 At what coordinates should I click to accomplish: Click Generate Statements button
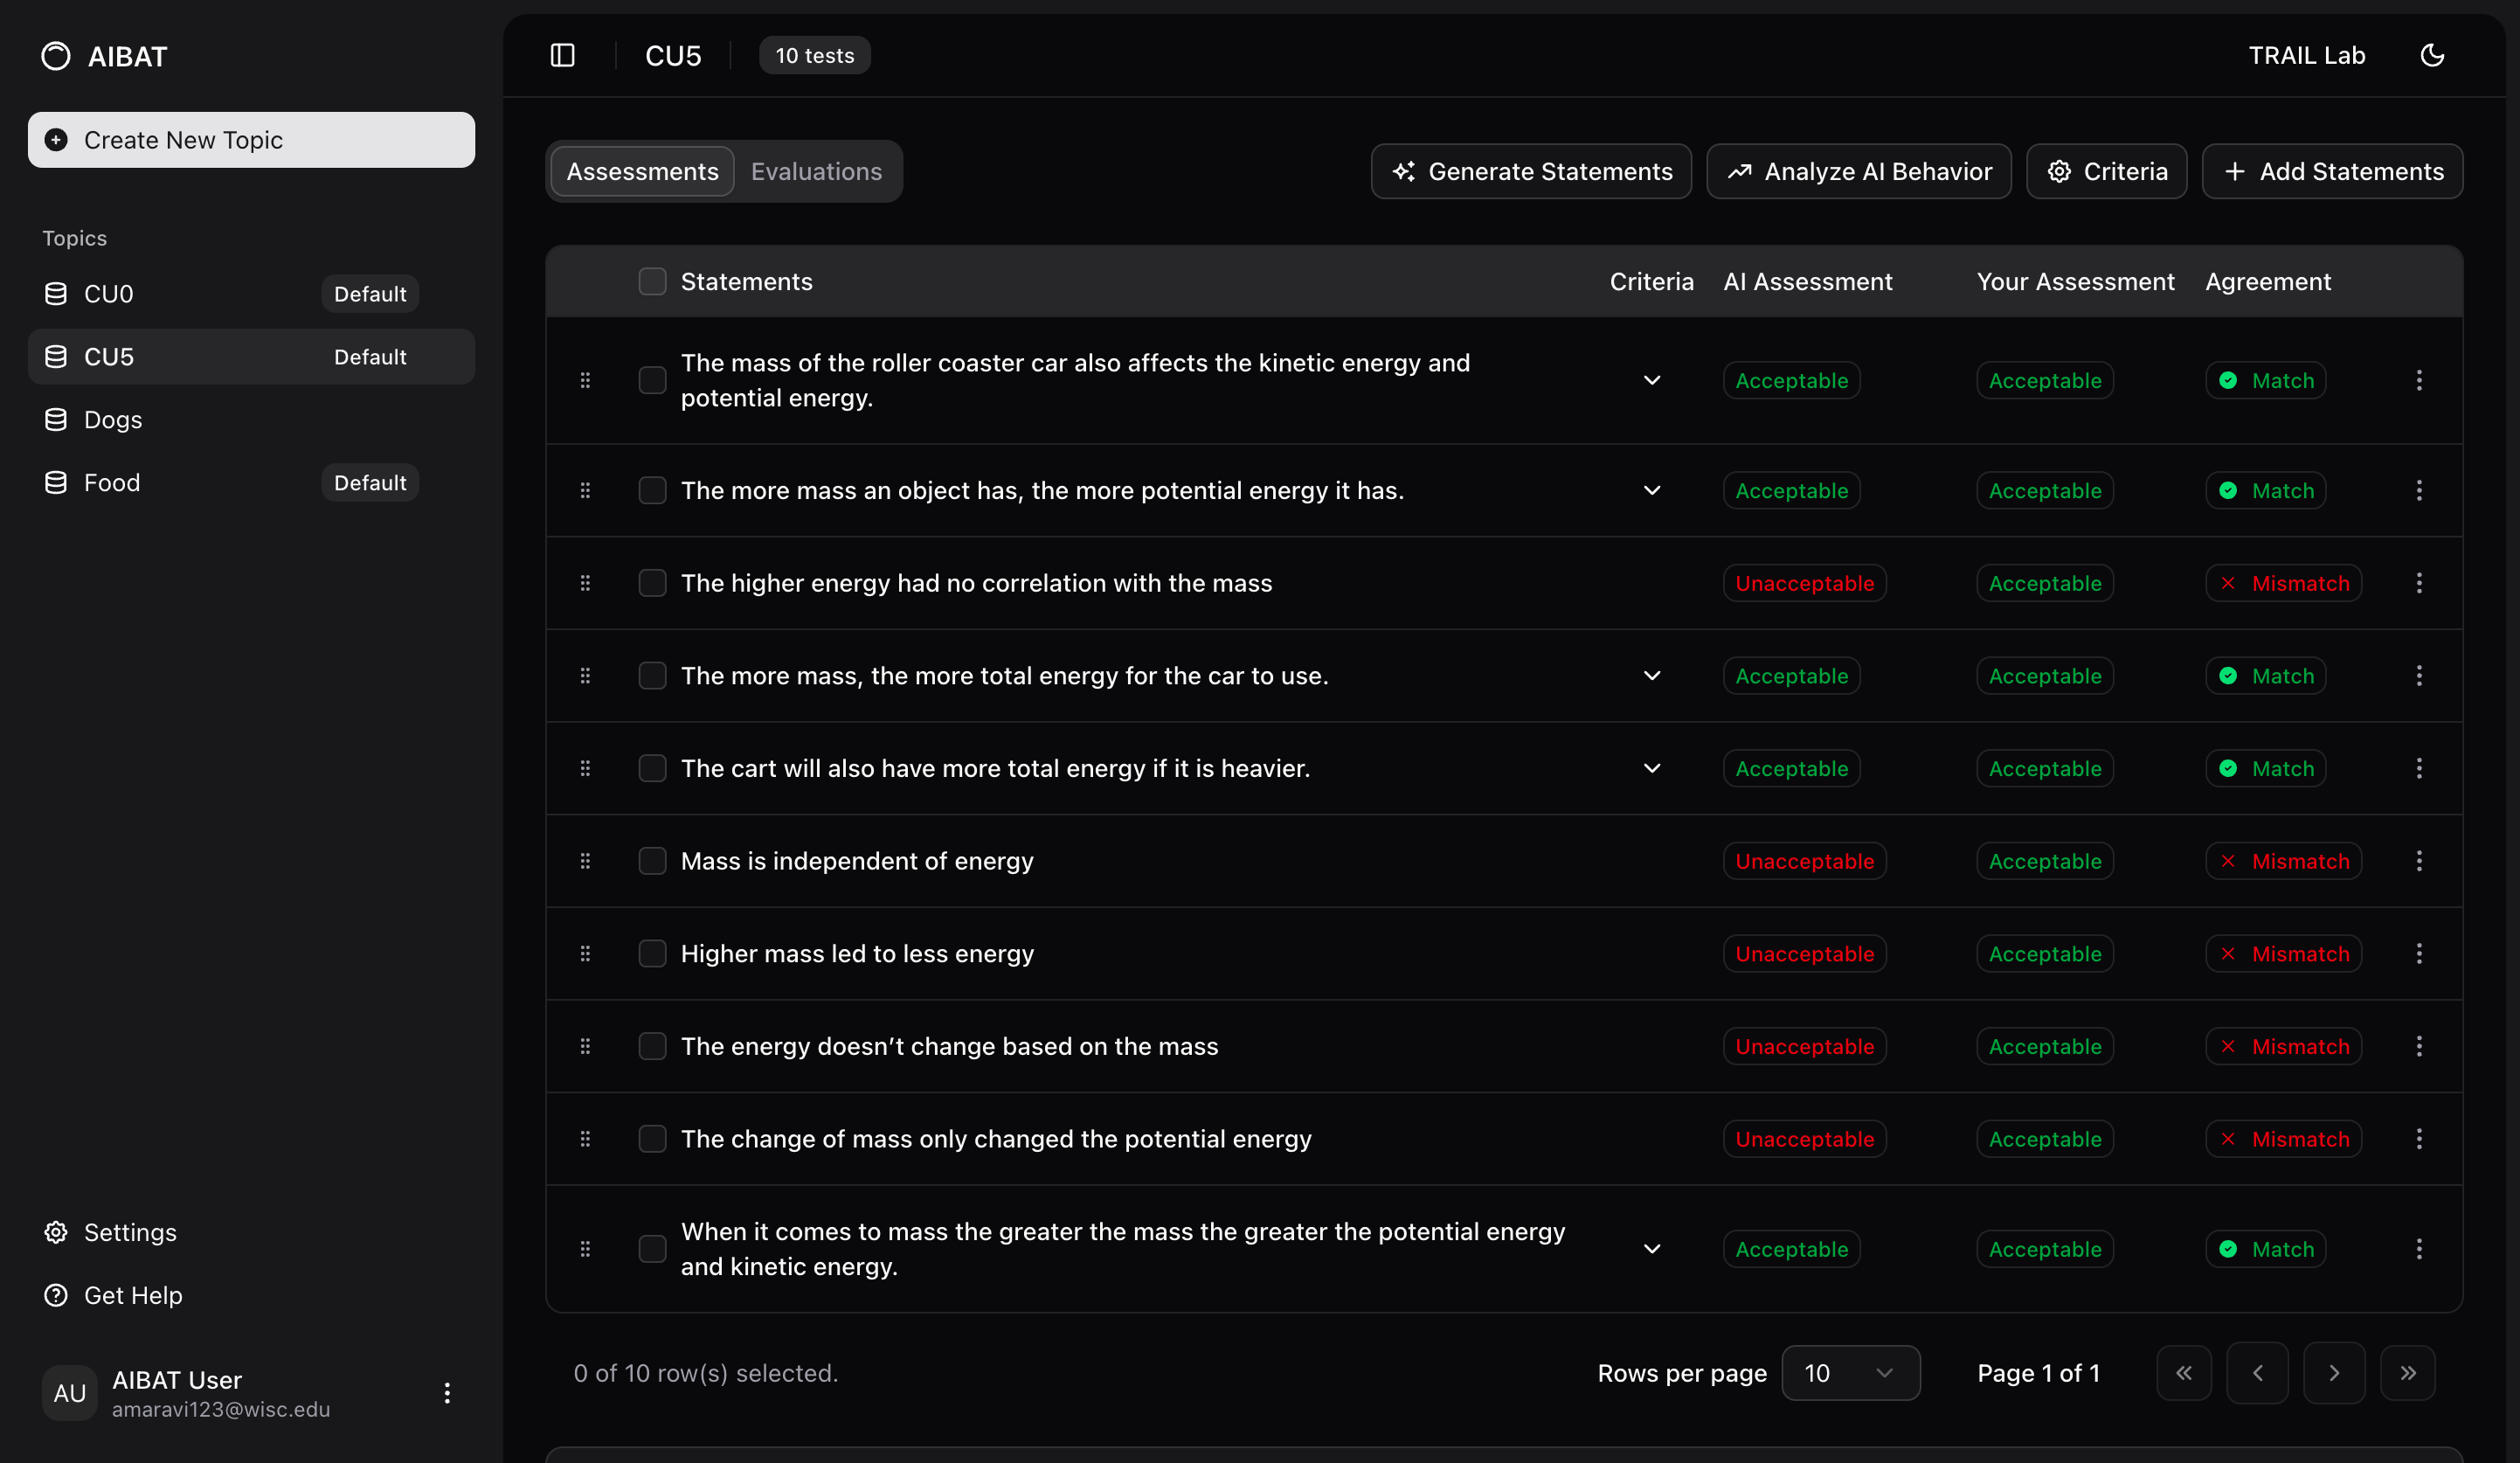tap(1531, 171)
